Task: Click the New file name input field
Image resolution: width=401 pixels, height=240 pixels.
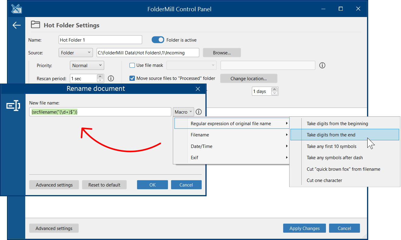Action: [x=100, y=112]
